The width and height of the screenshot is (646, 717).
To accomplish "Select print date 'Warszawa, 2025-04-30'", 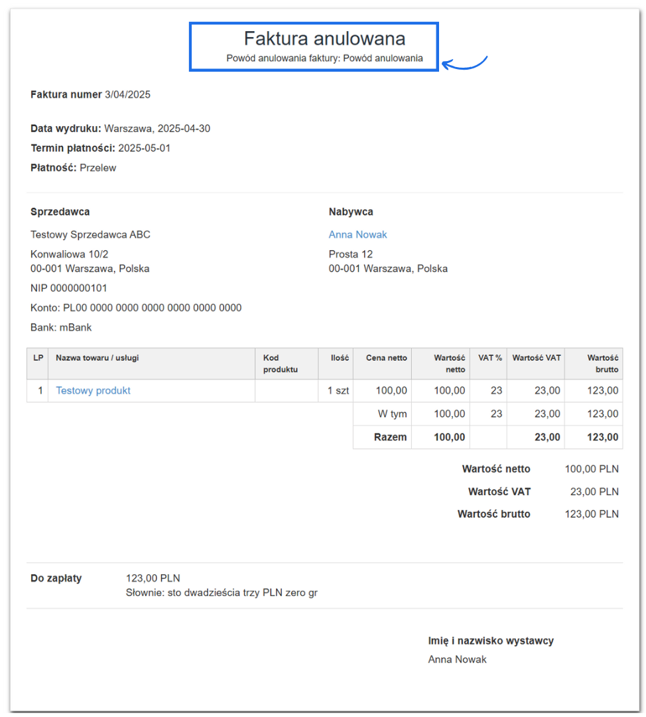I will (157, 129).
